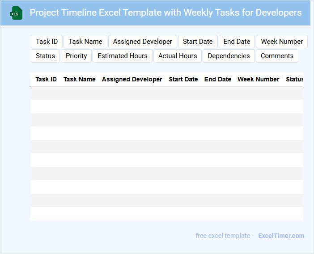The image size is (314, 254).
Task: Select the Priority tag button
Action: [76, 56]
